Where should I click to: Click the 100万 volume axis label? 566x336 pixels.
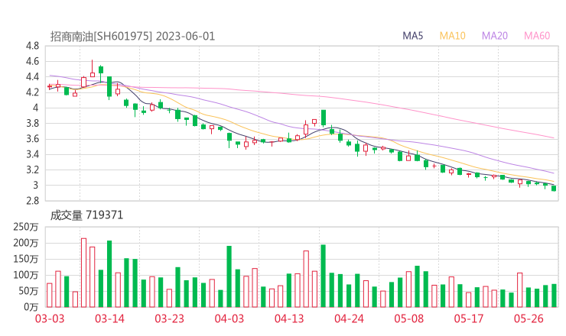tap(26, 276)
